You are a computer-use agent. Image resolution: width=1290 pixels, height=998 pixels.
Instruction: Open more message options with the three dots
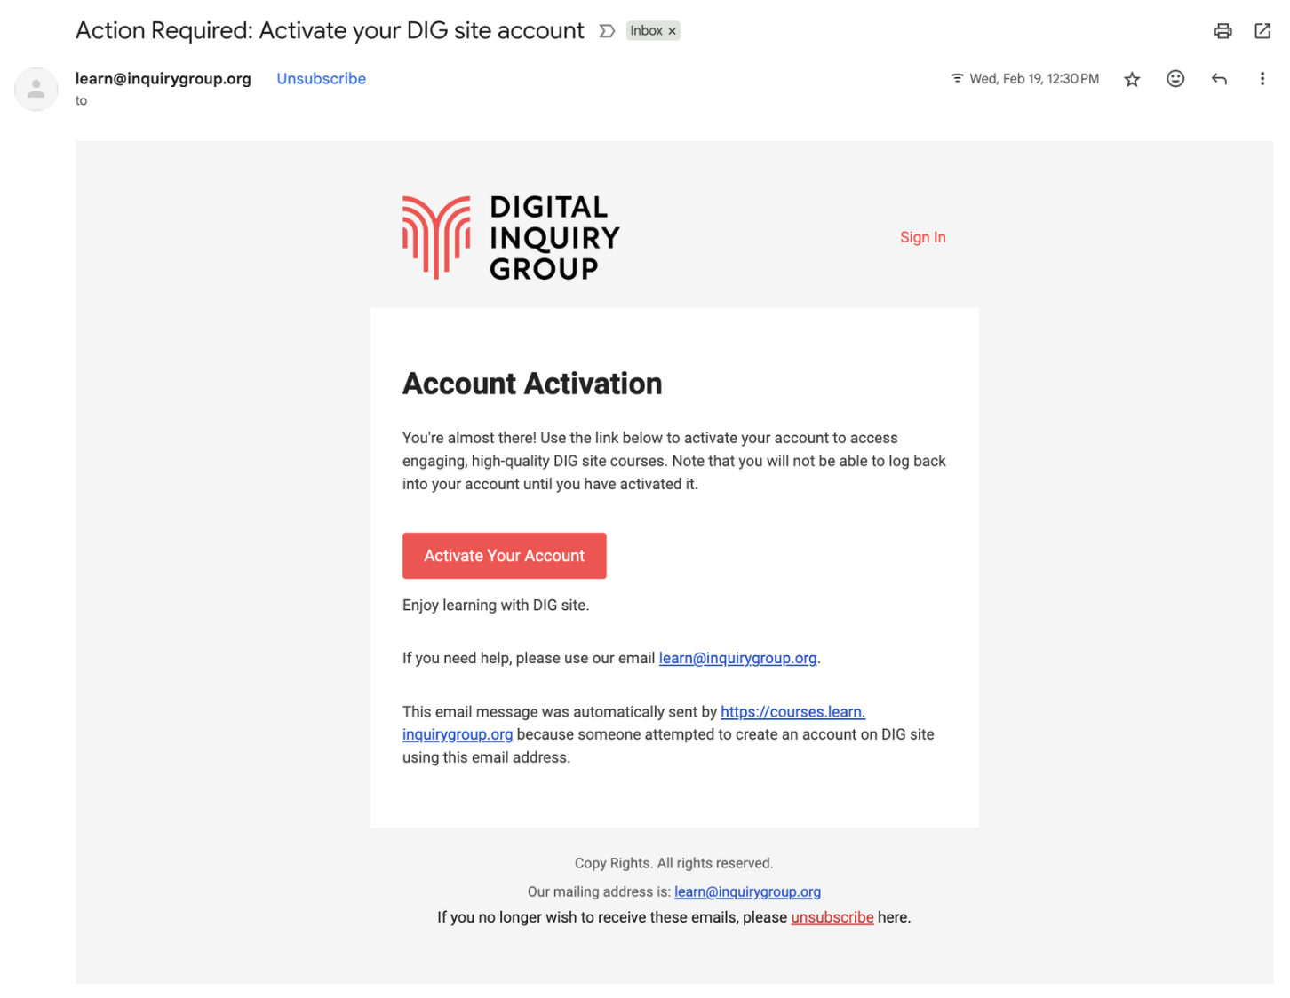coord(1262,78)
